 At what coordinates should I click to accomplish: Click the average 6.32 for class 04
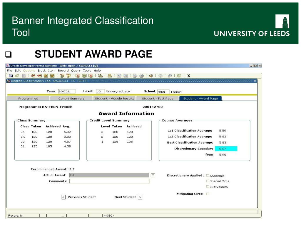67,132
